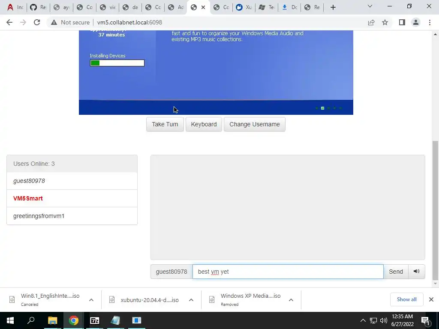This screenshot has height=329, width=439.
Task: Bookmark this page with star icon
Action: click(x=385, y=22)
